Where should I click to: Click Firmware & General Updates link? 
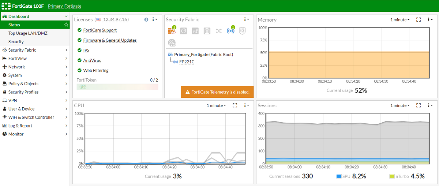110,40
